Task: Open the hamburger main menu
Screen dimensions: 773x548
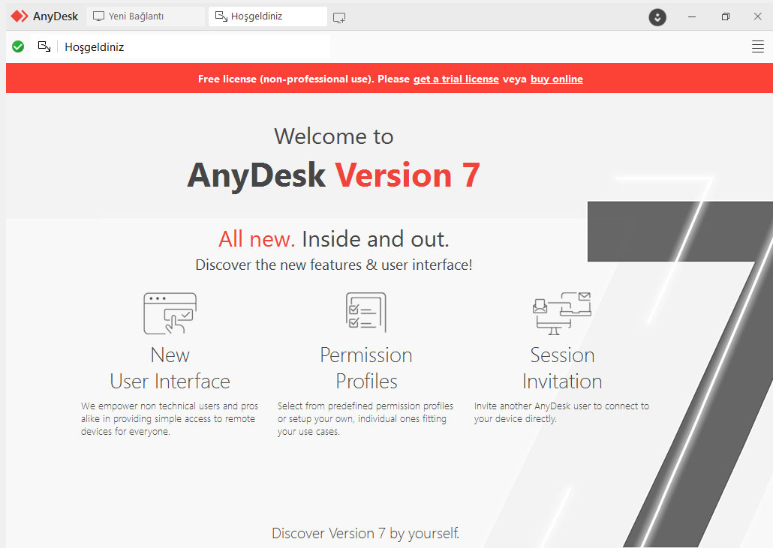Action: [757, 46]
